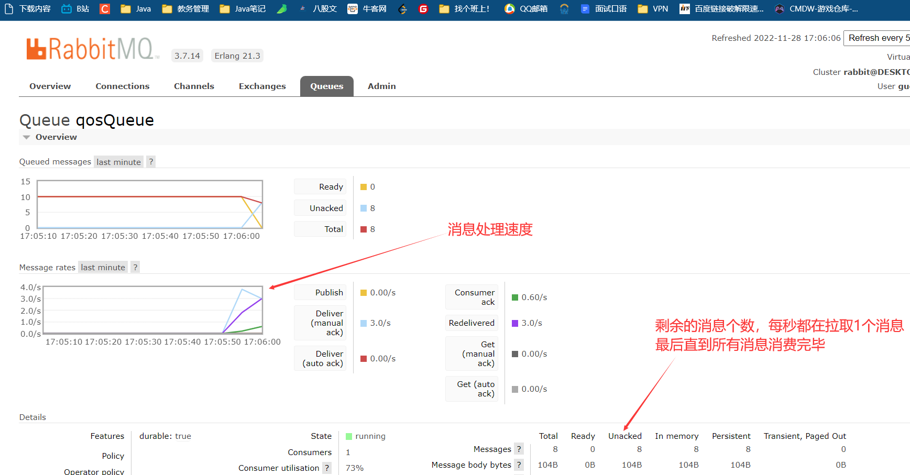Click the Ready yellow legend swatch
The width and height of the screenshot is (910, 475).
[364, 187]
